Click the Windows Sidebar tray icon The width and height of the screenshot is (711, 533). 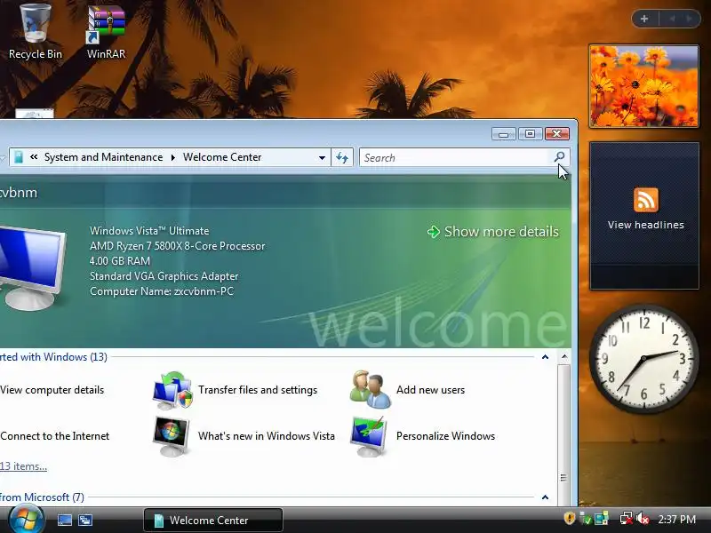(x=602, y=519)
